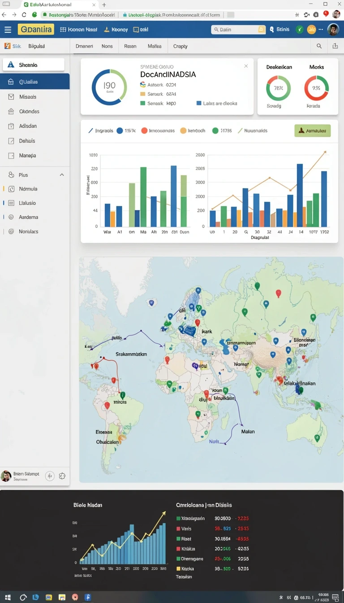
Task: Open the Nonulacs sidebar item
Action: pyautogui.click(x=34, y=232)
